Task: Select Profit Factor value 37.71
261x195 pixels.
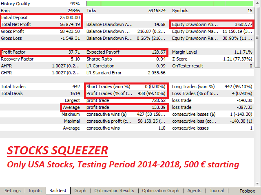Action: [74, 52]
